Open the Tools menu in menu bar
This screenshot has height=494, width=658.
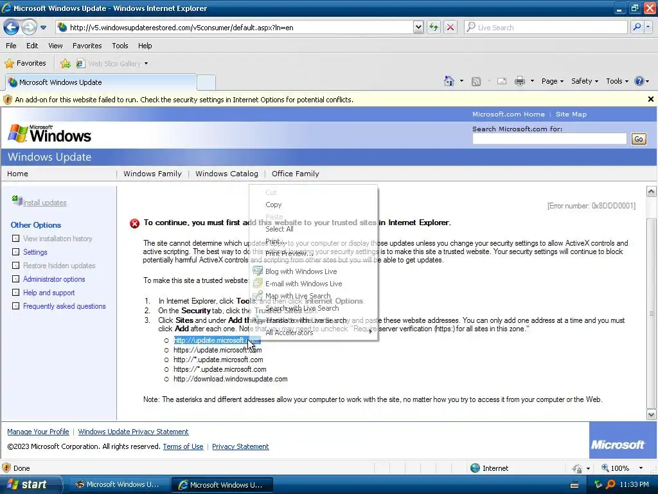(120, 46)
